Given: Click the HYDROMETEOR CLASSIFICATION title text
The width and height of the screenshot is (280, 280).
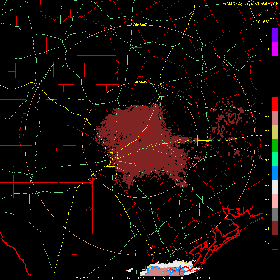Looking at the screenshot, I should [109, 278].
